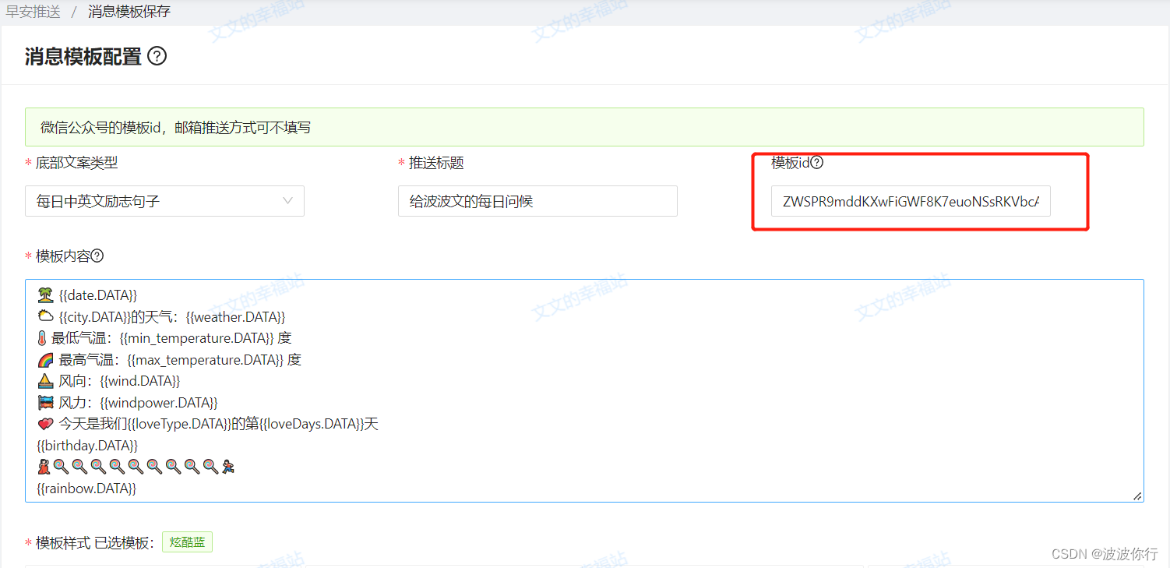The image size is (1170, 568).
Task: Click the dropdown arrow in 每日中英文励志句子
Action: [287, 201]
